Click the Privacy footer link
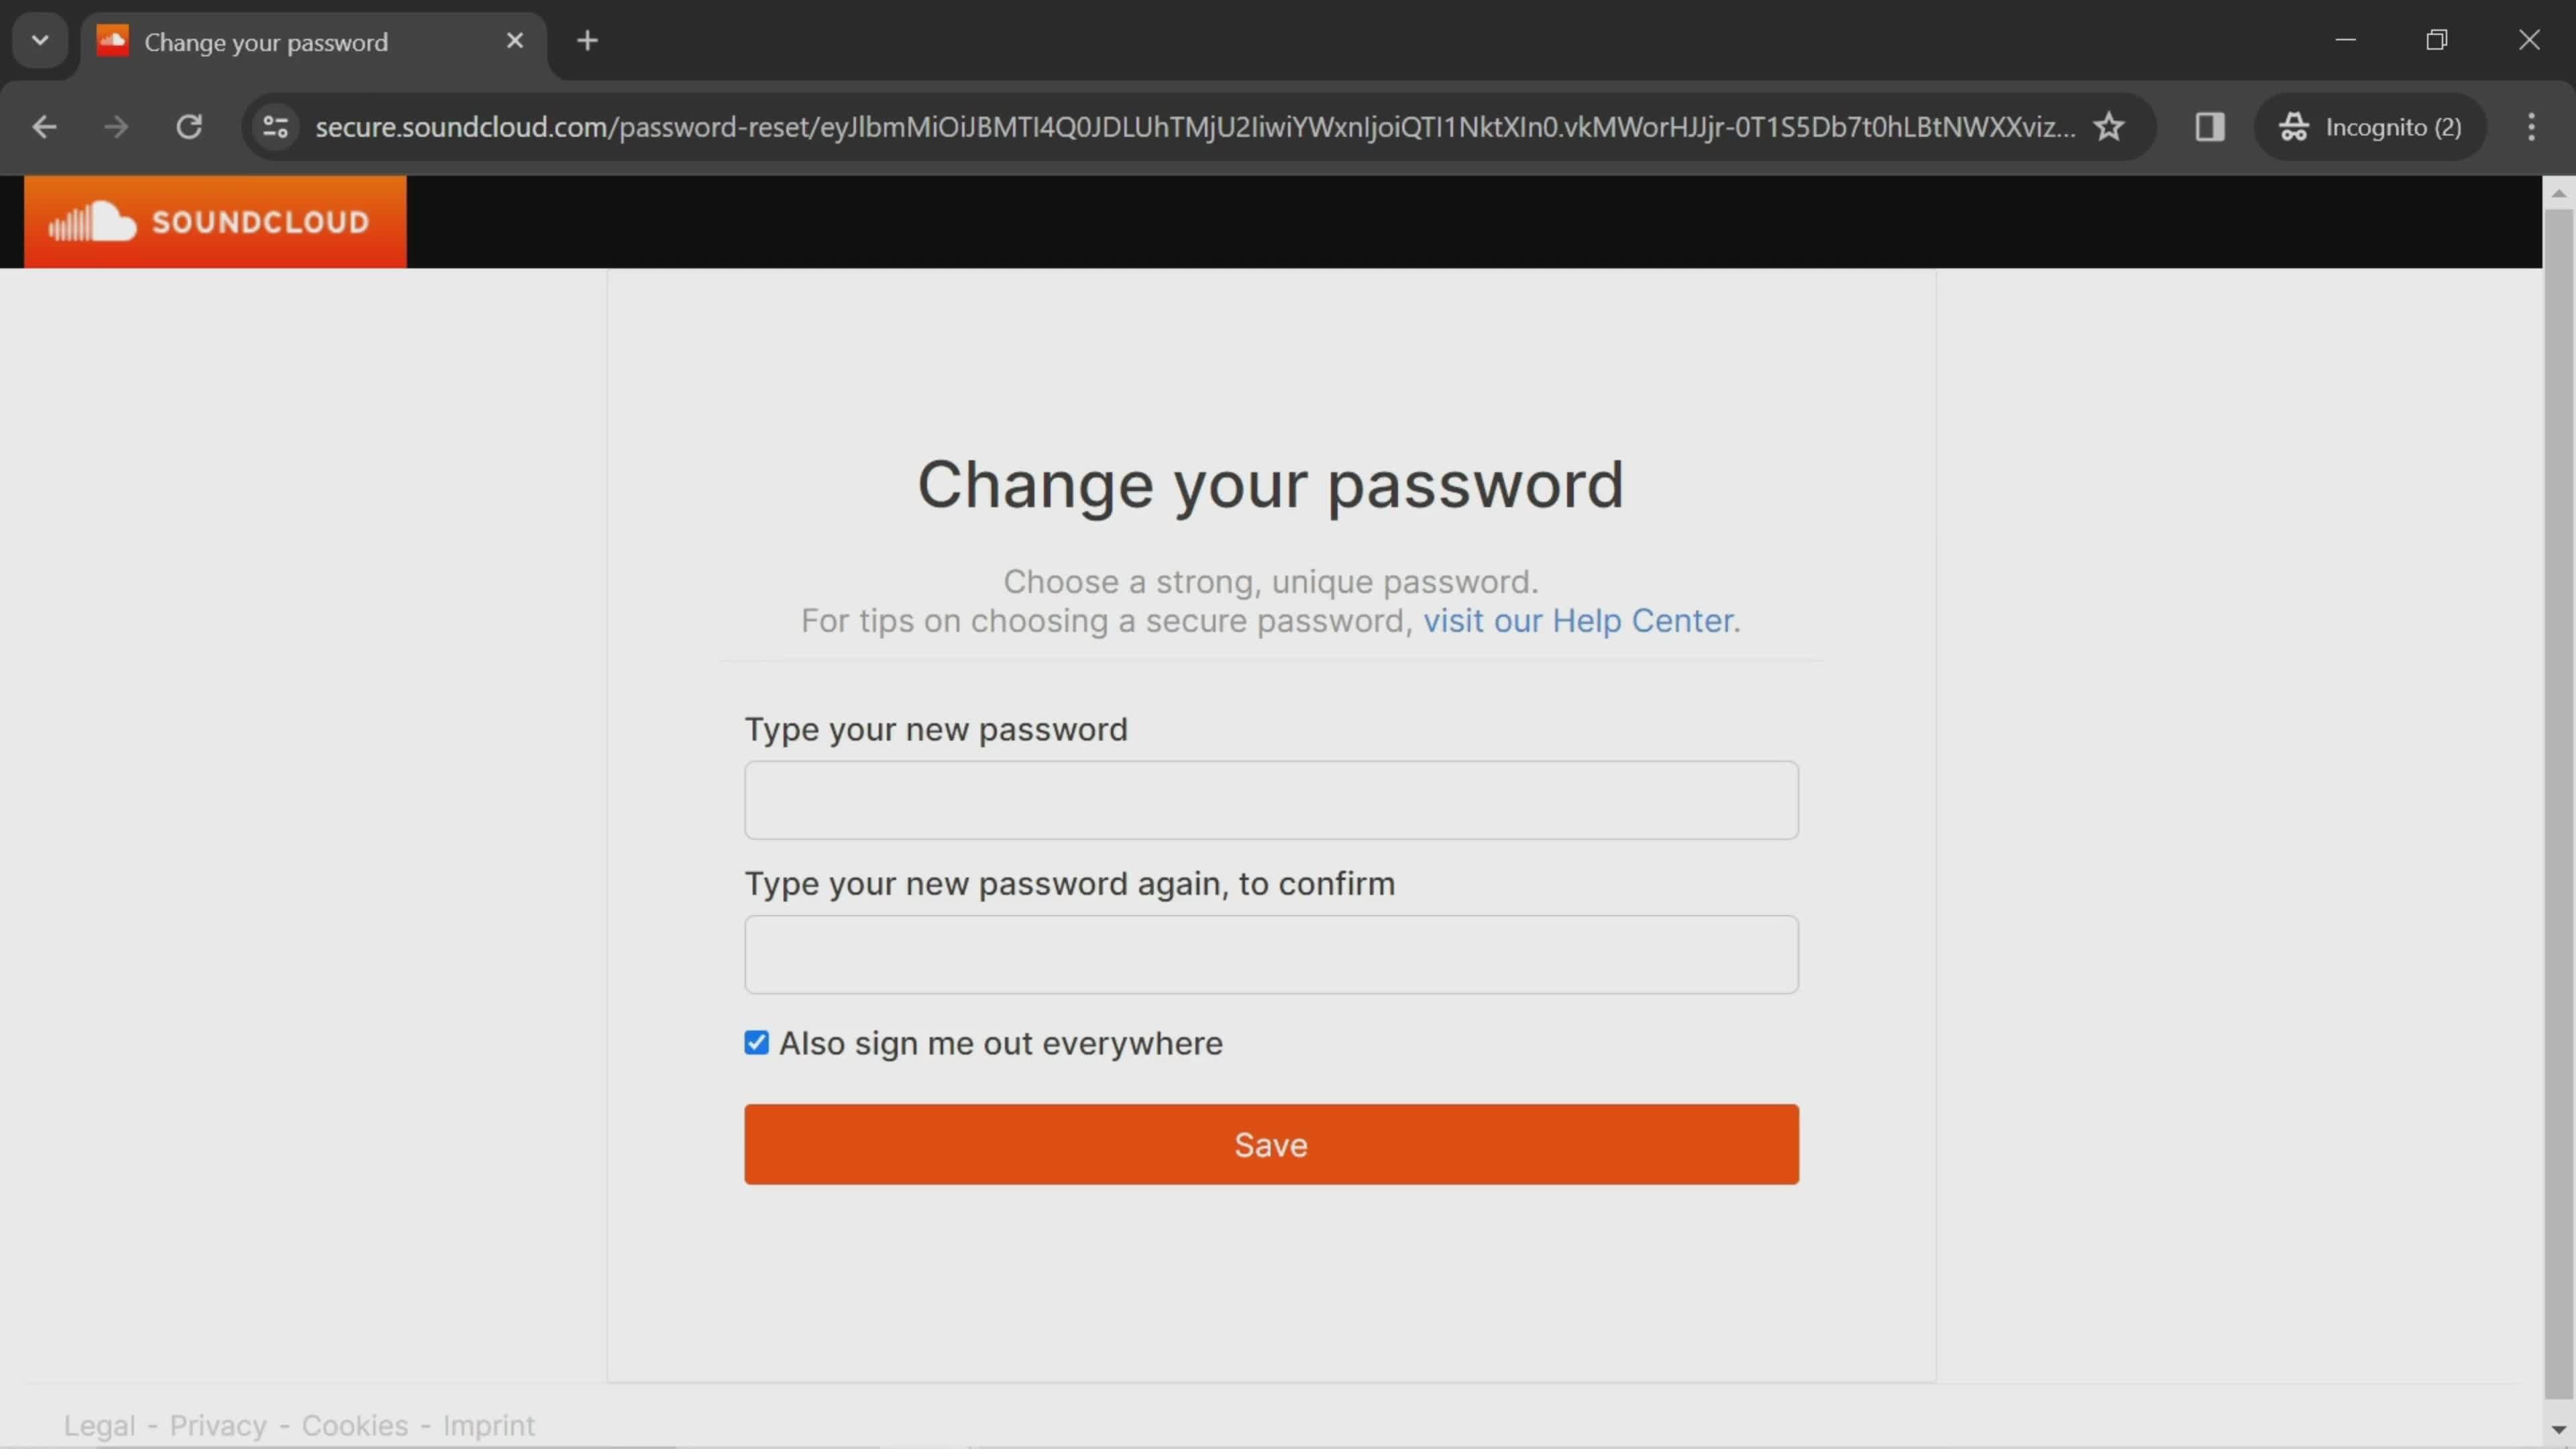Viewport: 2576px width, 1449px height. click(216, 1424)
